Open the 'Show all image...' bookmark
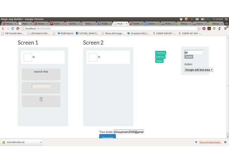 click(113, 33)
